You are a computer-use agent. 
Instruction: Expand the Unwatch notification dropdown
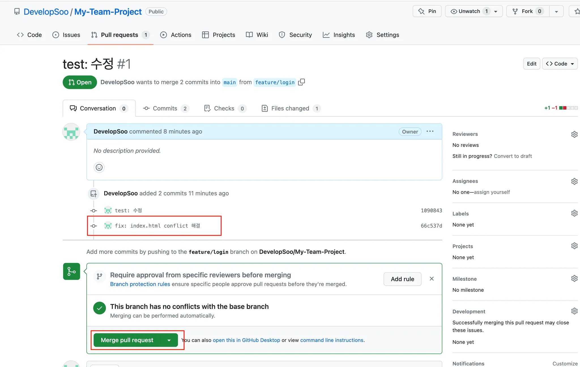(x=496, y=11)
